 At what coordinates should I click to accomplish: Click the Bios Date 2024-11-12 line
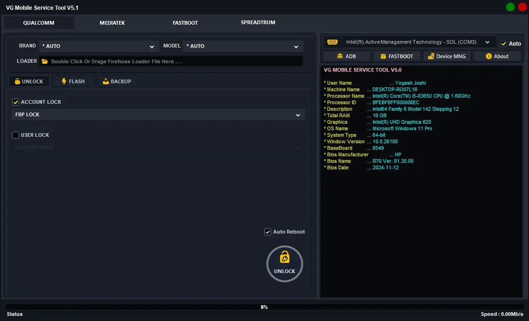point(361,167)
